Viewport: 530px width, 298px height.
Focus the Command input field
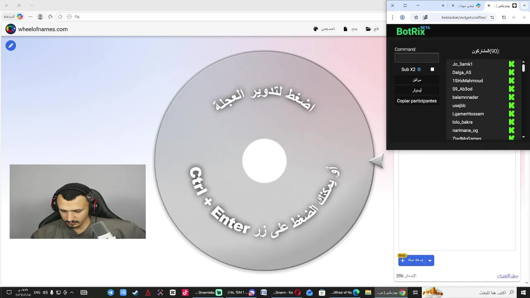(417, 58)
